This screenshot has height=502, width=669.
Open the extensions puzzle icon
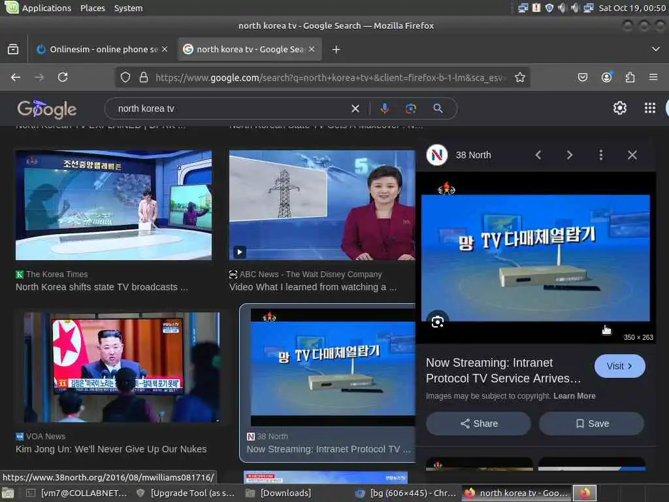630,77
